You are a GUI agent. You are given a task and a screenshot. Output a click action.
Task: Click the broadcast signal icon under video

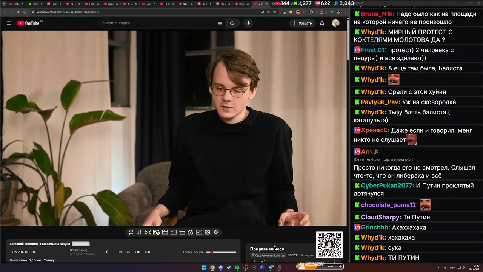tap(148, 232)
